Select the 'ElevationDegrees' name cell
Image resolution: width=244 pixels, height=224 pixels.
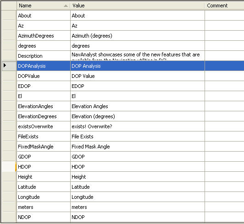pos(44,116)
